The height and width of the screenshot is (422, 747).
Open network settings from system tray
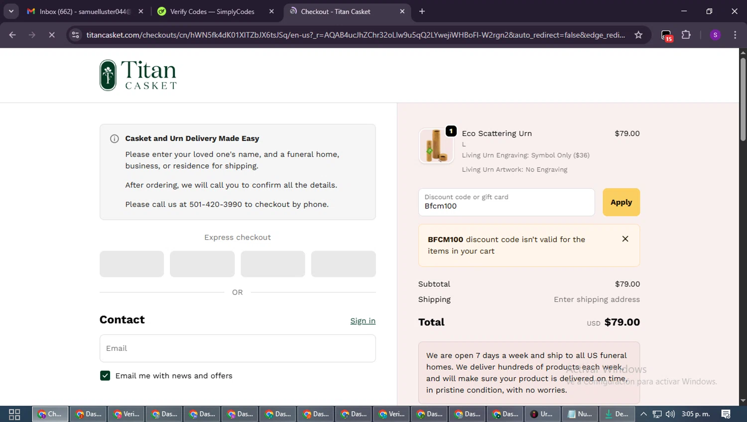point(657,414)
